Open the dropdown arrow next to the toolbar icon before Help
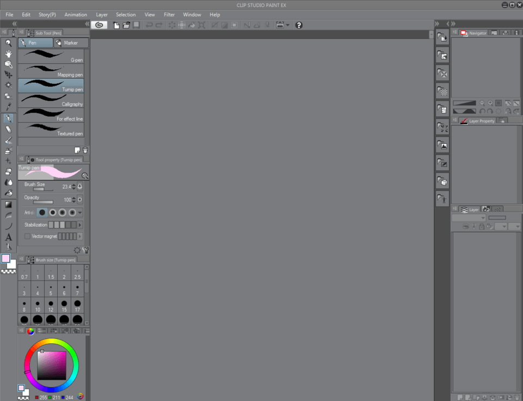The height and width of the screenshot is (401, 523). pos(288,25)
